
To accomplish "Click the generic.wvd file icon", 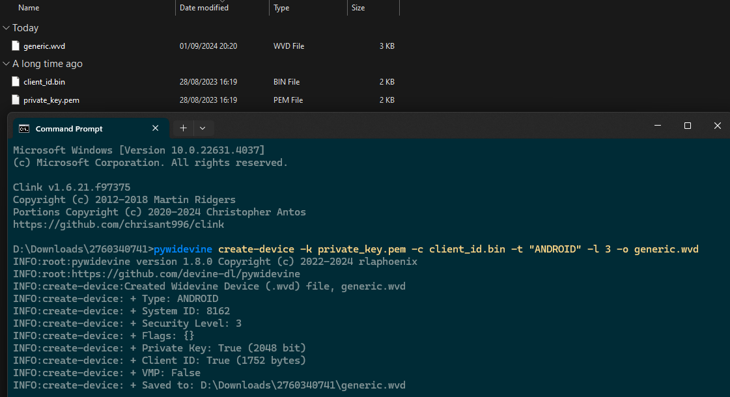I will (x=16, y=46).
